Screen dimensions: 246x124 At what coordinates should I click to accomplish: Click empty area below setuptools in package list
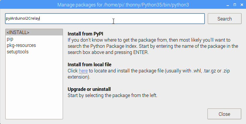pyautogui.click(x=34, y=86)
